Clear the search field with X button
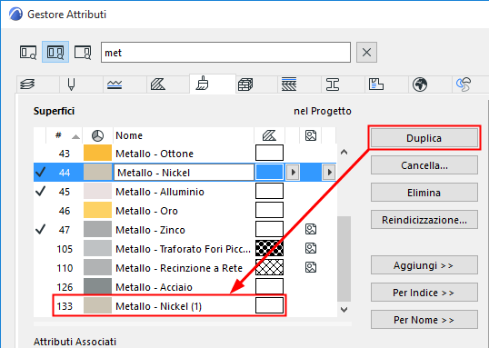489x348 pixels. [x=366, y=53]
